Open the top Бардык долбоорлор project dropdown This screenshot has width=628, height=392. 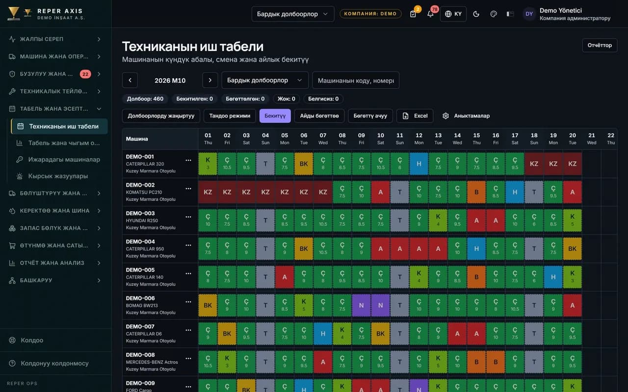click(x=293, y=14)
